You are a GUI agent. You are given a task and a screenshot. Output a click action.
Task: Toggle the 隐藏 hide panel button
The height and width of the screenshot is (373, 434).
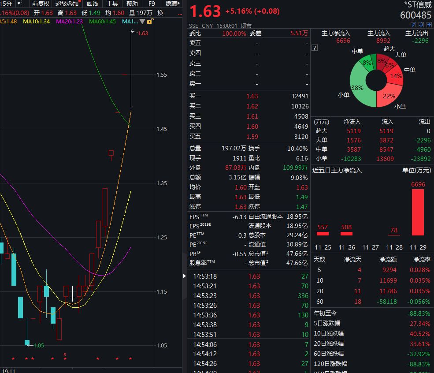point(172,4)
